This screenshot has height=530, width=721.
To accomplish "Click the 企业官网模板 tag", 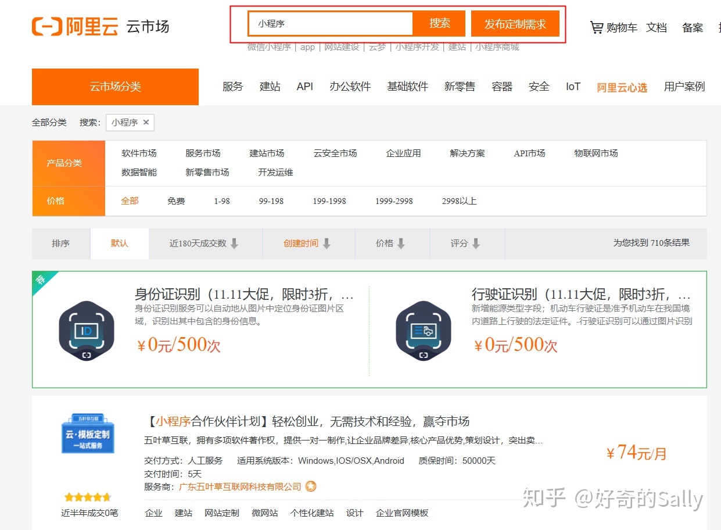I will tap(402, 513).
